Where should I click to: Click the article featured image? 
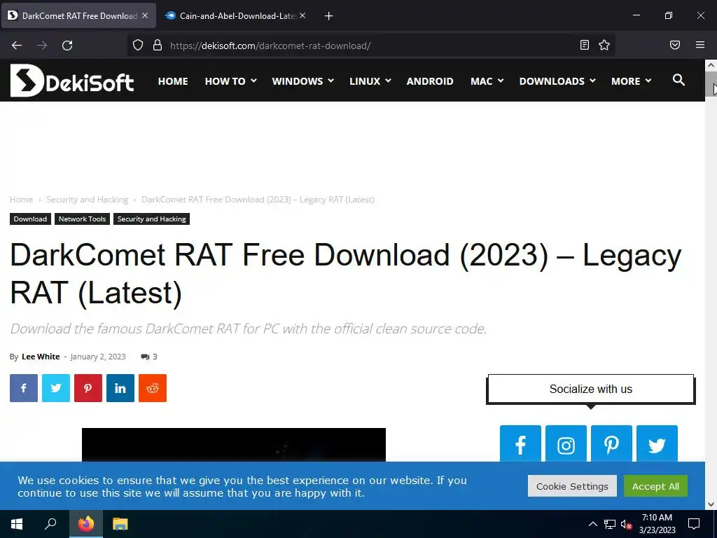click(234, 445)
